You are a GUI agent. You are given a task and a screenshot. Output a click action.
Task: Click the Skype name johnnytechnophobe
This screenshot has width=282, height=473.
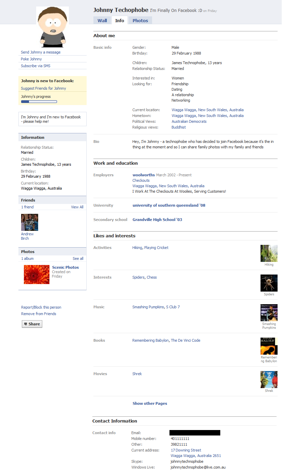(187, 461)
